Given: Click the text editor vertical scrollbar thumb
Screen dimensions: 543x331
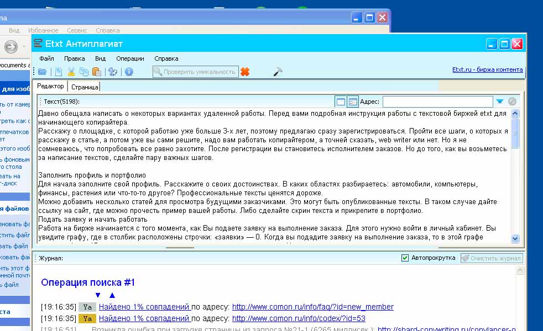Looking at the screenshot, I should point(515,133).
